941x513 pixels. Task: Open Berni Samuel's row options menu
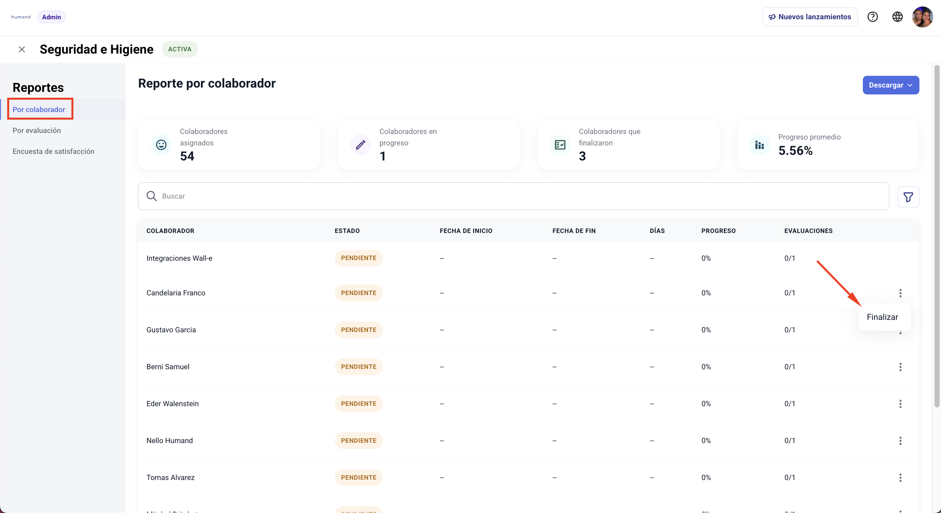(x=900, y=367)
